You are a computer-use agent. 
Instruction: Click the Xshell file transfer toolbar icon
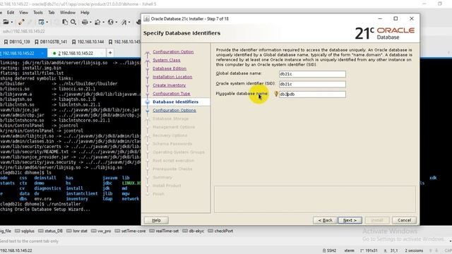click(x=97, y=22)
